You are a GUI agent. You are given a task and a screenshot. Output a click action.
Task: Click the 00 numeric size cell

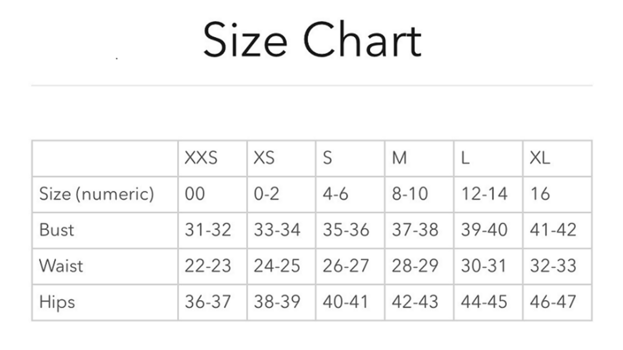coord(195,194)
